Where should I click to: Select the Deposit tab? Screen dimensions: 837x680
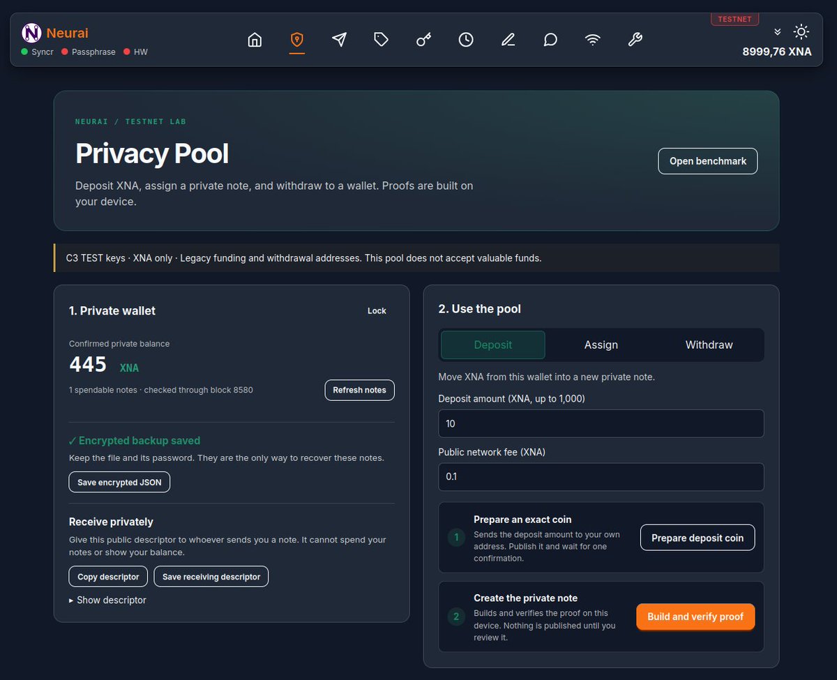(x=493, y=345)
